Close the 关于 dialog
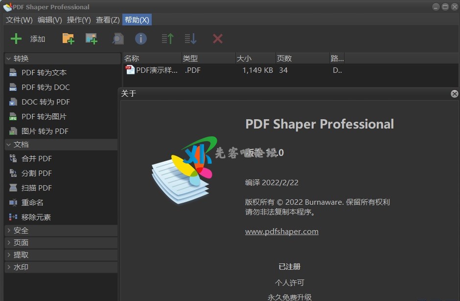The height and width of the screenshot is (301, 460). pyautogui.click(x=454, y=94)
